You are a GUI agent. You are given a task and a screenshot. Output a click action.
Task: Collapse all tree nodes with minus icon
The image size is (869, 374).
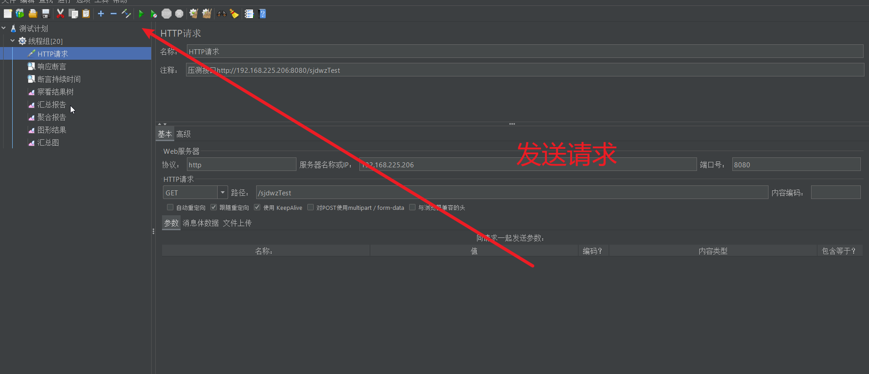point(114,14)
